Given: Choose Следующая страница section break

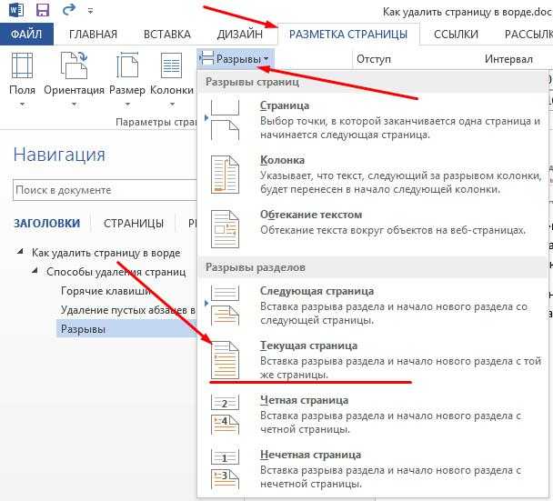Looking at the screenshot, I should click(374, 306).
